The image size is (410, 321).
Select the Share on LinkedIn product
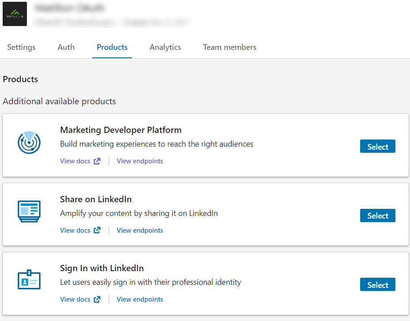coord(378,215)
